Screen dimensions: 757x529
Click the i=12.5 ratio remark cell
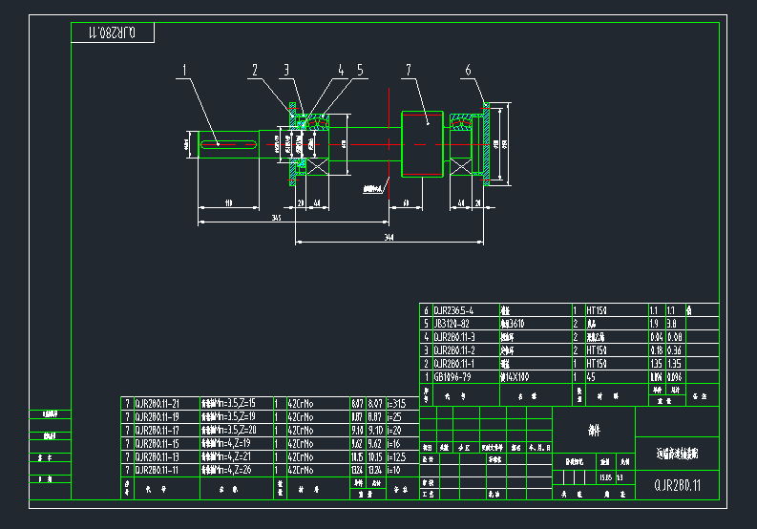pos(403,456)
